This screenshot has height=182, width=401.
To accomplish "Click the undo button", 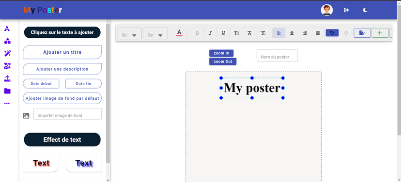I will (x=332, y=33).
